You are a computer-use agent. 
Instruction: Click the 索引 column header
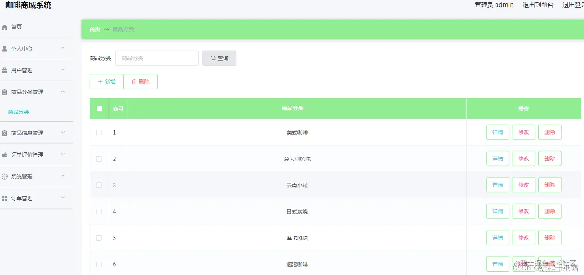tap(118, 109)
